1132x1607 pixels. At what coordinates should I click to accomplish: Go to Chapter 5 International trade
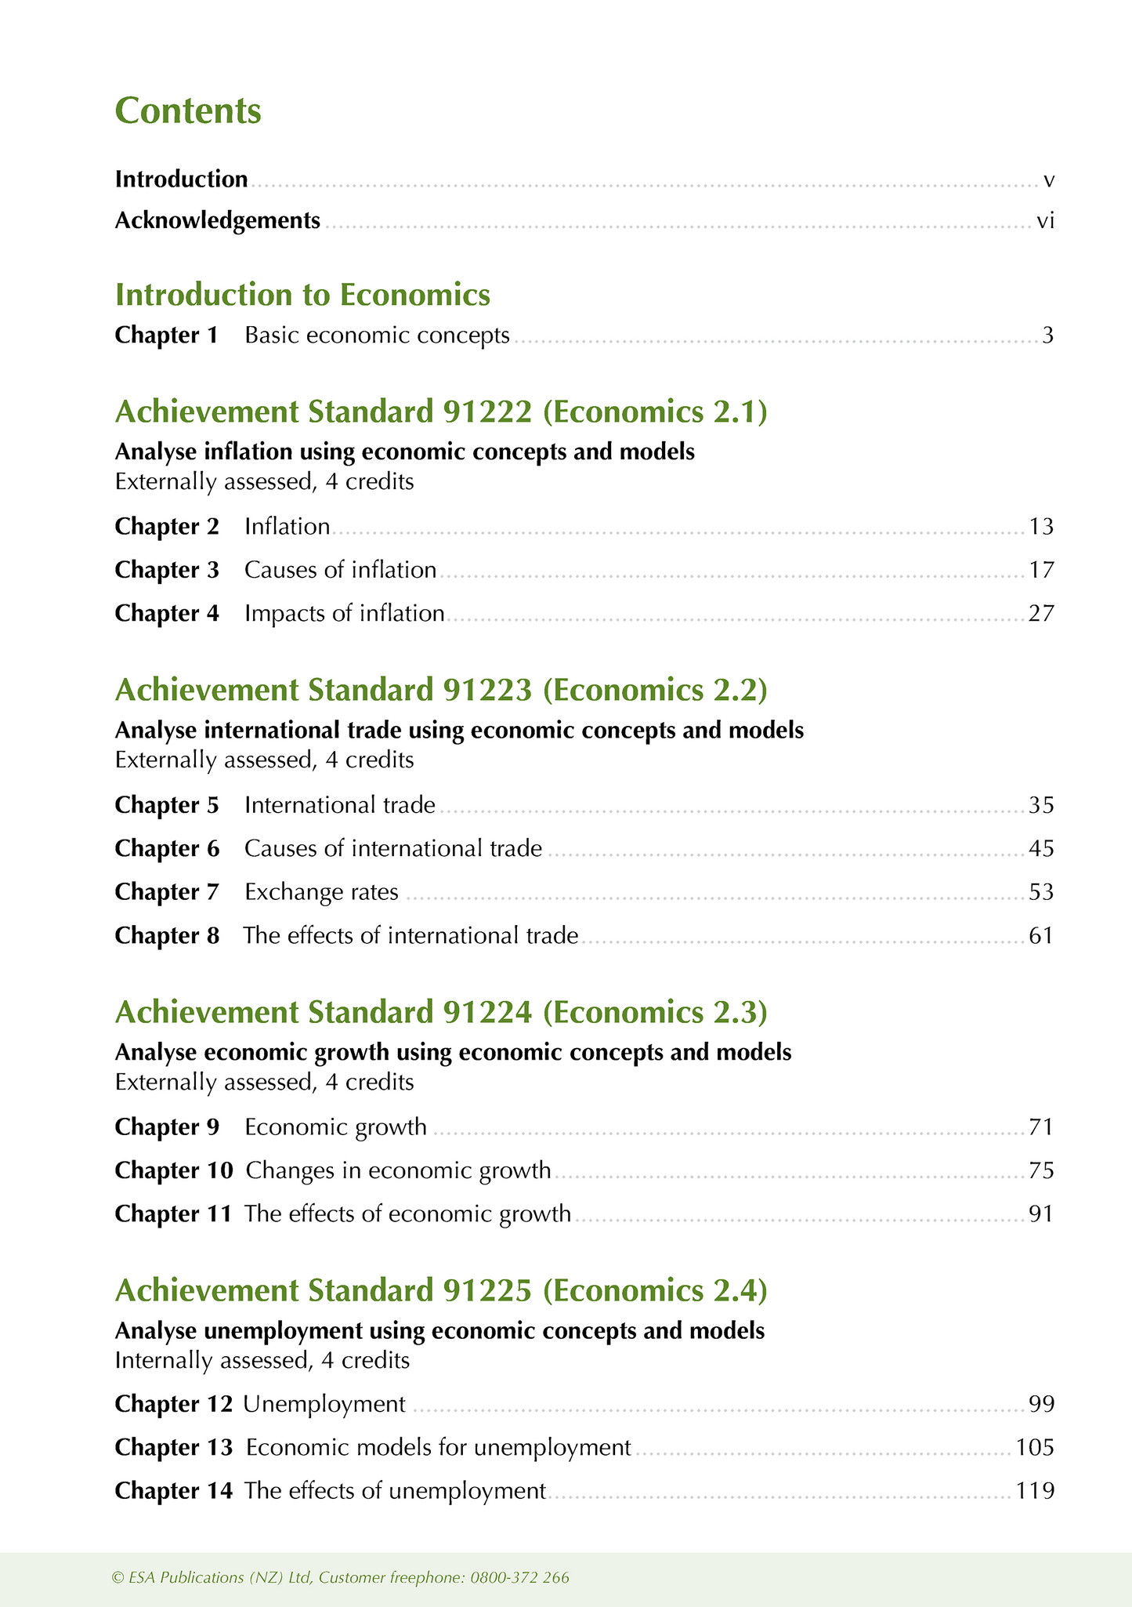coord(339,805)
